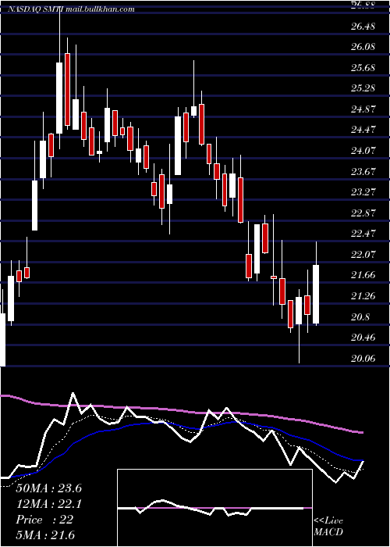Screen dimensions: 390x547
Task: Click the 12MA : 22.1 legend value
Action: pos(48,504)
